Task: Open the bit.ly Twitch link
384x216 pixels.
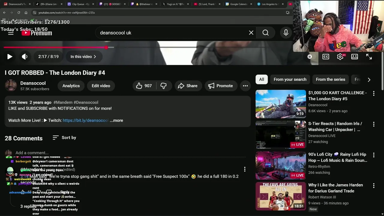Action: (85, 120)
